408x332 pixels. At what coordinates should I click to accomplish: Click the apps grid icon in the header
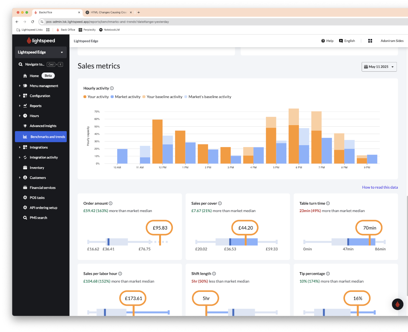pyautogui.click(x=370, y=40)
